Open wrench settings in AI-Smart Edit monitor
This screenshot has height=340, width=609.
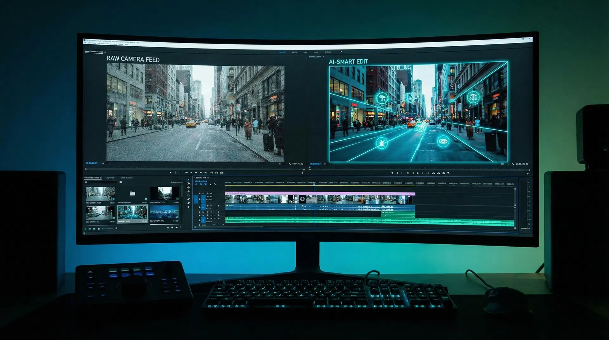(513, 164)
